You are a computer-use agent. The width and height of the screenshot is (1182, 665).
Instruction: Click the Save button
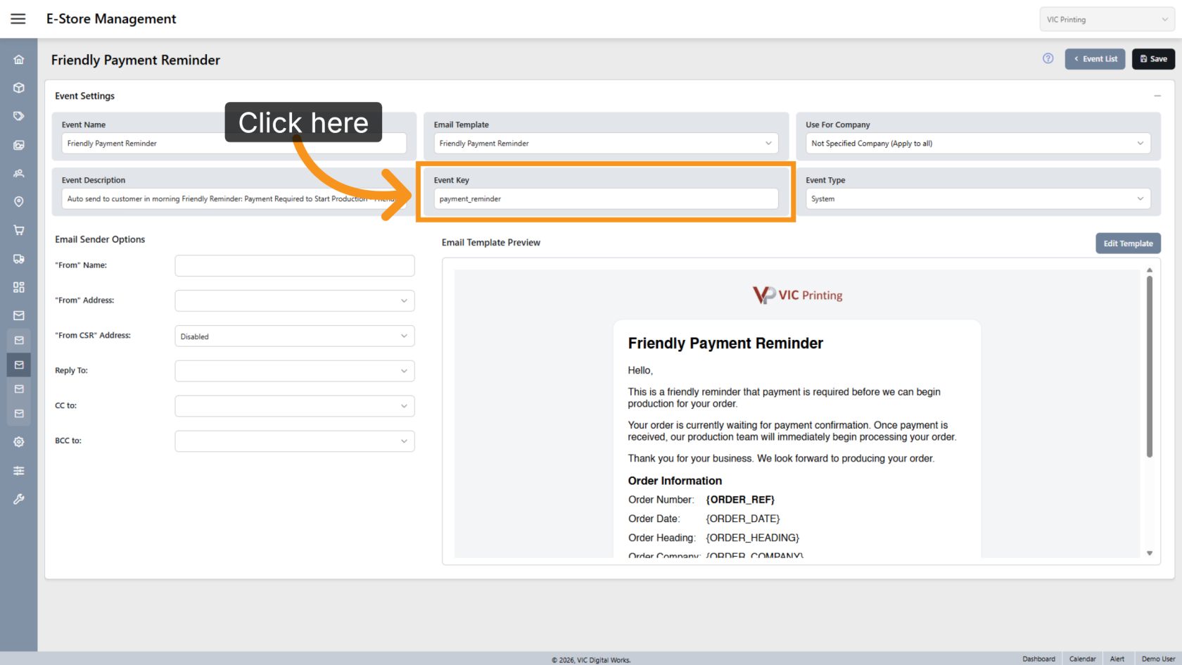(1153, 59)
